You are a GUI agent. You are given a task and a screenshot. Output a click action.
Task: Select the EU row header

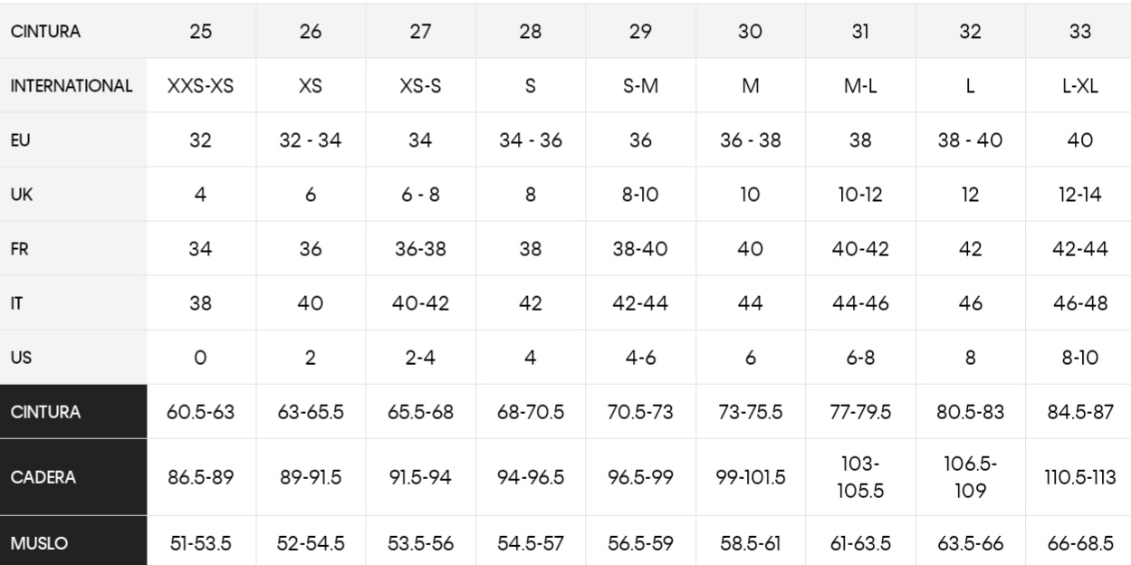coord(20,140)
